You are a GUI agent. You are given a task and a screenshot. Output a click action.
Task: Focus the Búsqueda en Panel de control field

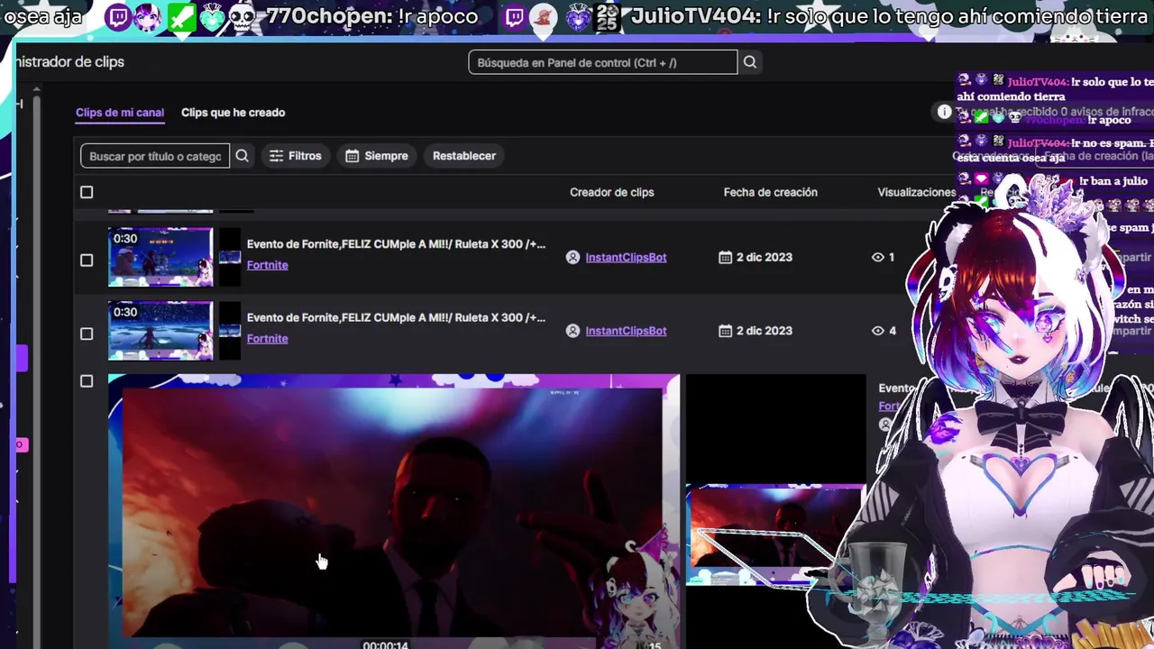(x=603, y=62)
